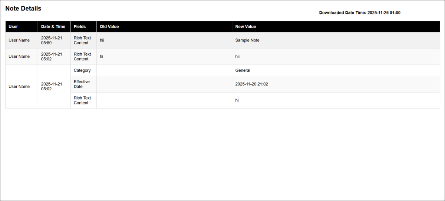Click the Date & Time column header
Screen dimensions: 445x201
[x=53, y=27]
